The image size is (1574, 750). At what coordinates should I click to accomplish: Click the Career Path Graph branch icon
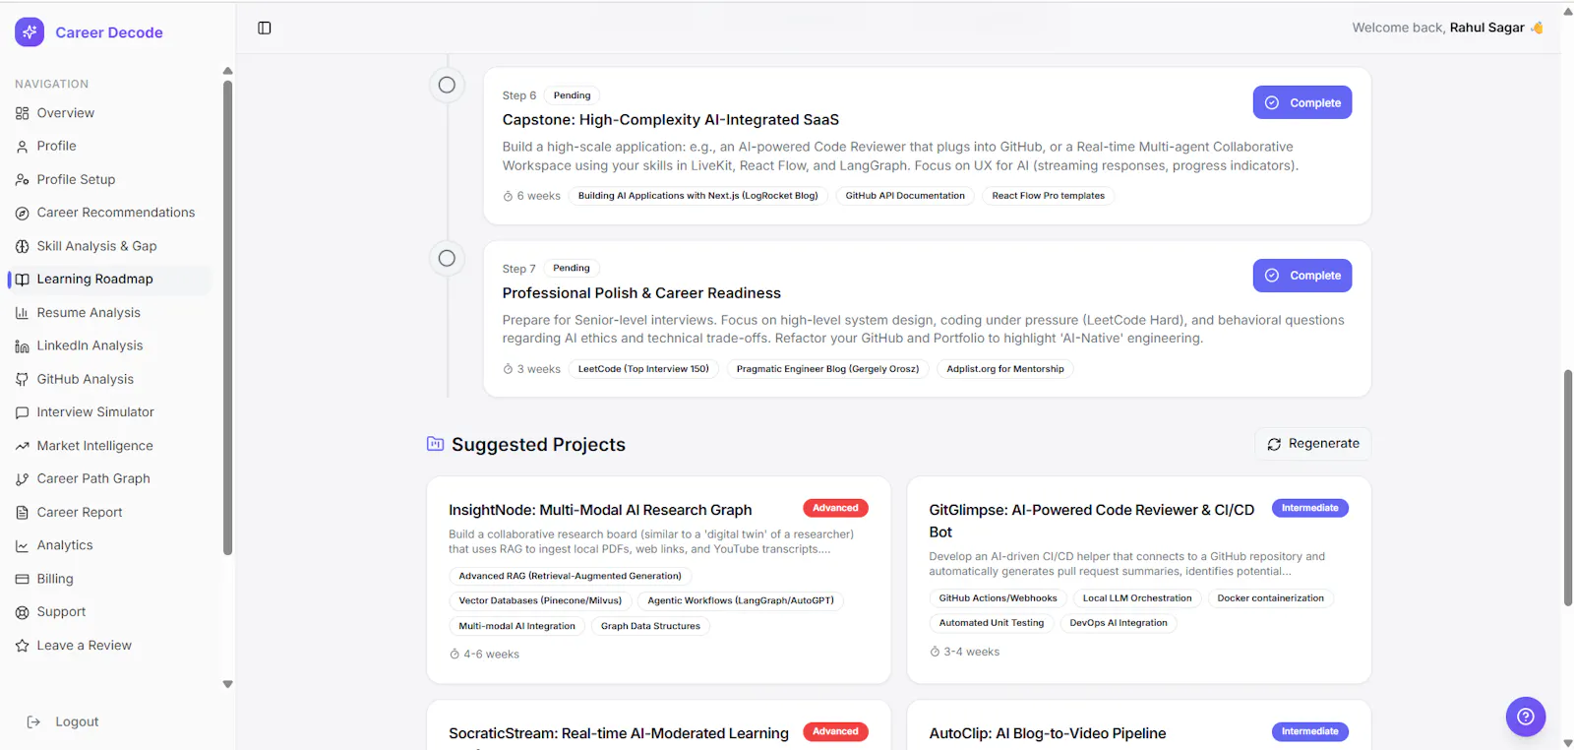click(x=22, y=479)
